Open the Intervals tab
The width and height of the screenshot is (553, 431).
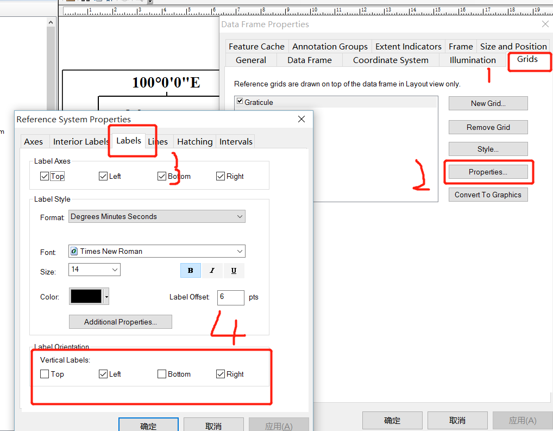click(x=236, y=141)
